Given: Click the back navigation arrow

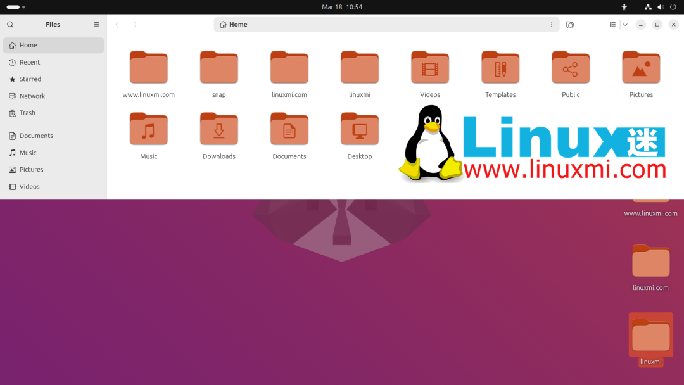Looking at the screenshot, I should (117, 24).
